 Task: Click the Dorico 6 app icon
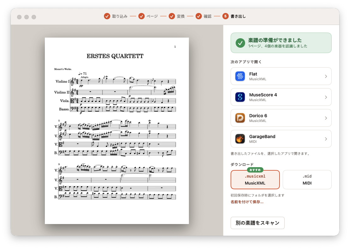point(240,118)
